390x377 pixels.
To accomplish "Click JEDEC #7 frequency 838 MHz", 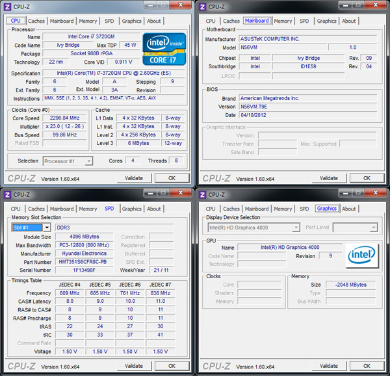I will [x=161, y=293].
